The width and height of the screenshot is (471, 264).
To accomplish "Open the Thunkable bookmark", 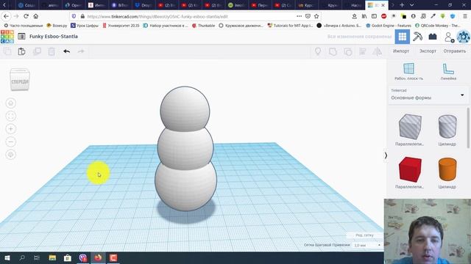I will [203, 26].
